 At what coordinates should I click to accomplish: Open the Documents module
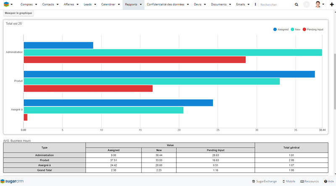(x=218, y=4)
